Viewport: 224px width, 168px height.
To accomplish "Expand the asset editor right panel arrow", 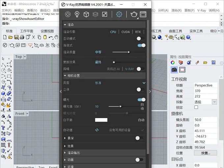I will pyautogui.click(x=150, y=92).
